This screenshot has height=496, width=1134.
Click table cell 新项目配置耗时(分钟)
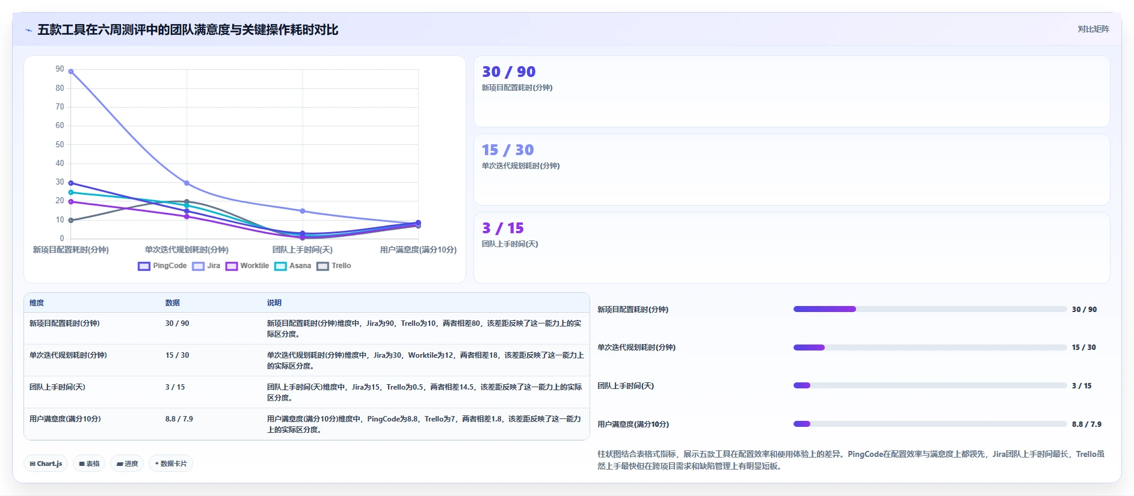(64, 323)
